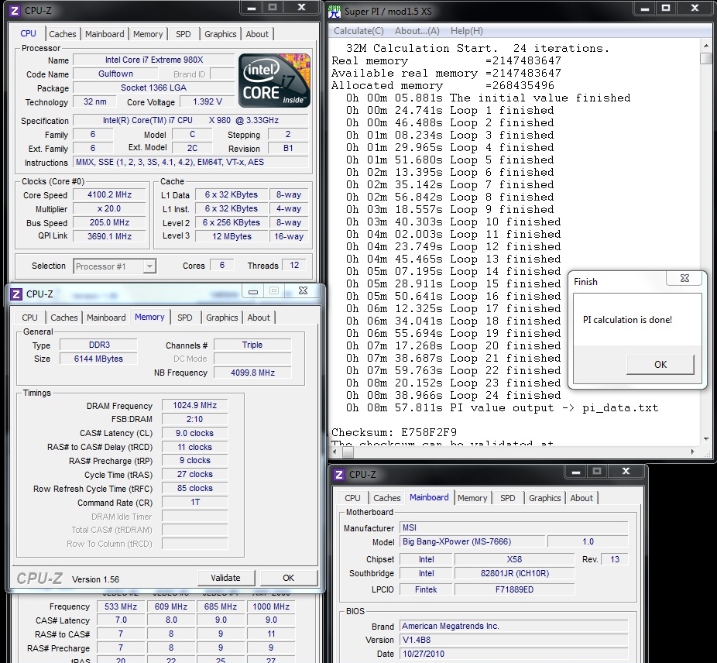Click the tRFC value '85 clocks'
The height and width of the screenshot is (663, 717).
click(x=195, y=488)
